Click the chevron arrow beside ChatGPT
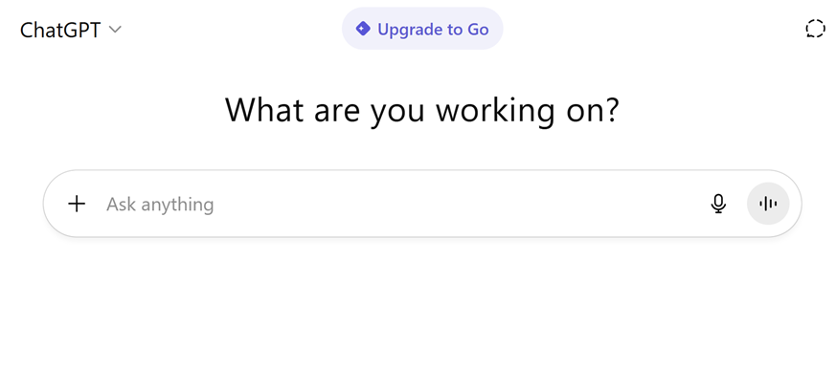This screenshot has width=836, height=391. pos(115,30)
